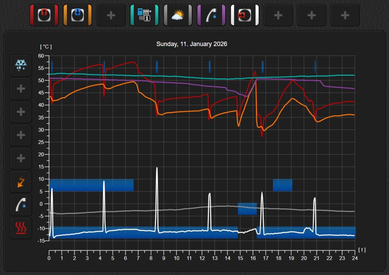Toggle the outdoor weather temperature series
This screenshot has width=389, height=275.
tap(178, 15)
